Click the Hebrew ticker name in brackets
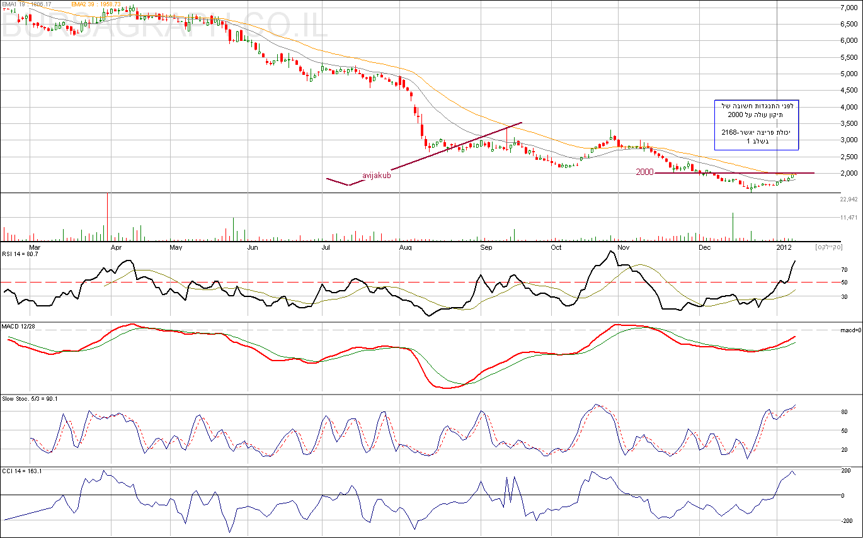The width and height of the screenshot is (863, 538). coord(830,248)
